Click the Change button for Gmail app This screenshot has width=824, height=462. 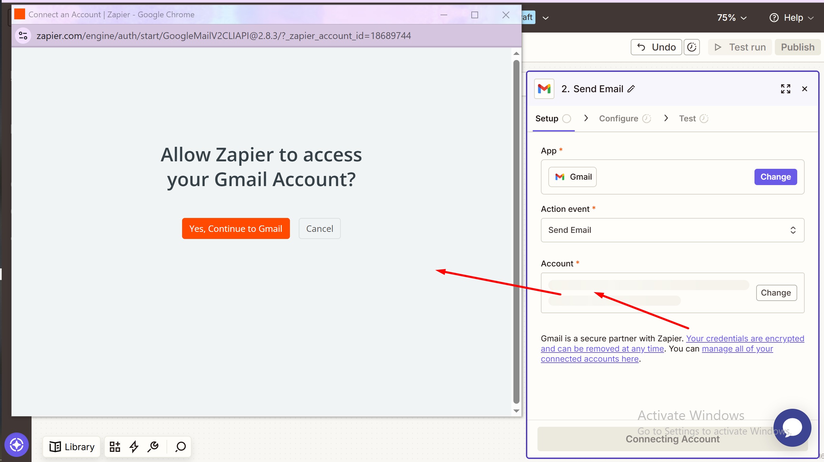coord(775,177)
